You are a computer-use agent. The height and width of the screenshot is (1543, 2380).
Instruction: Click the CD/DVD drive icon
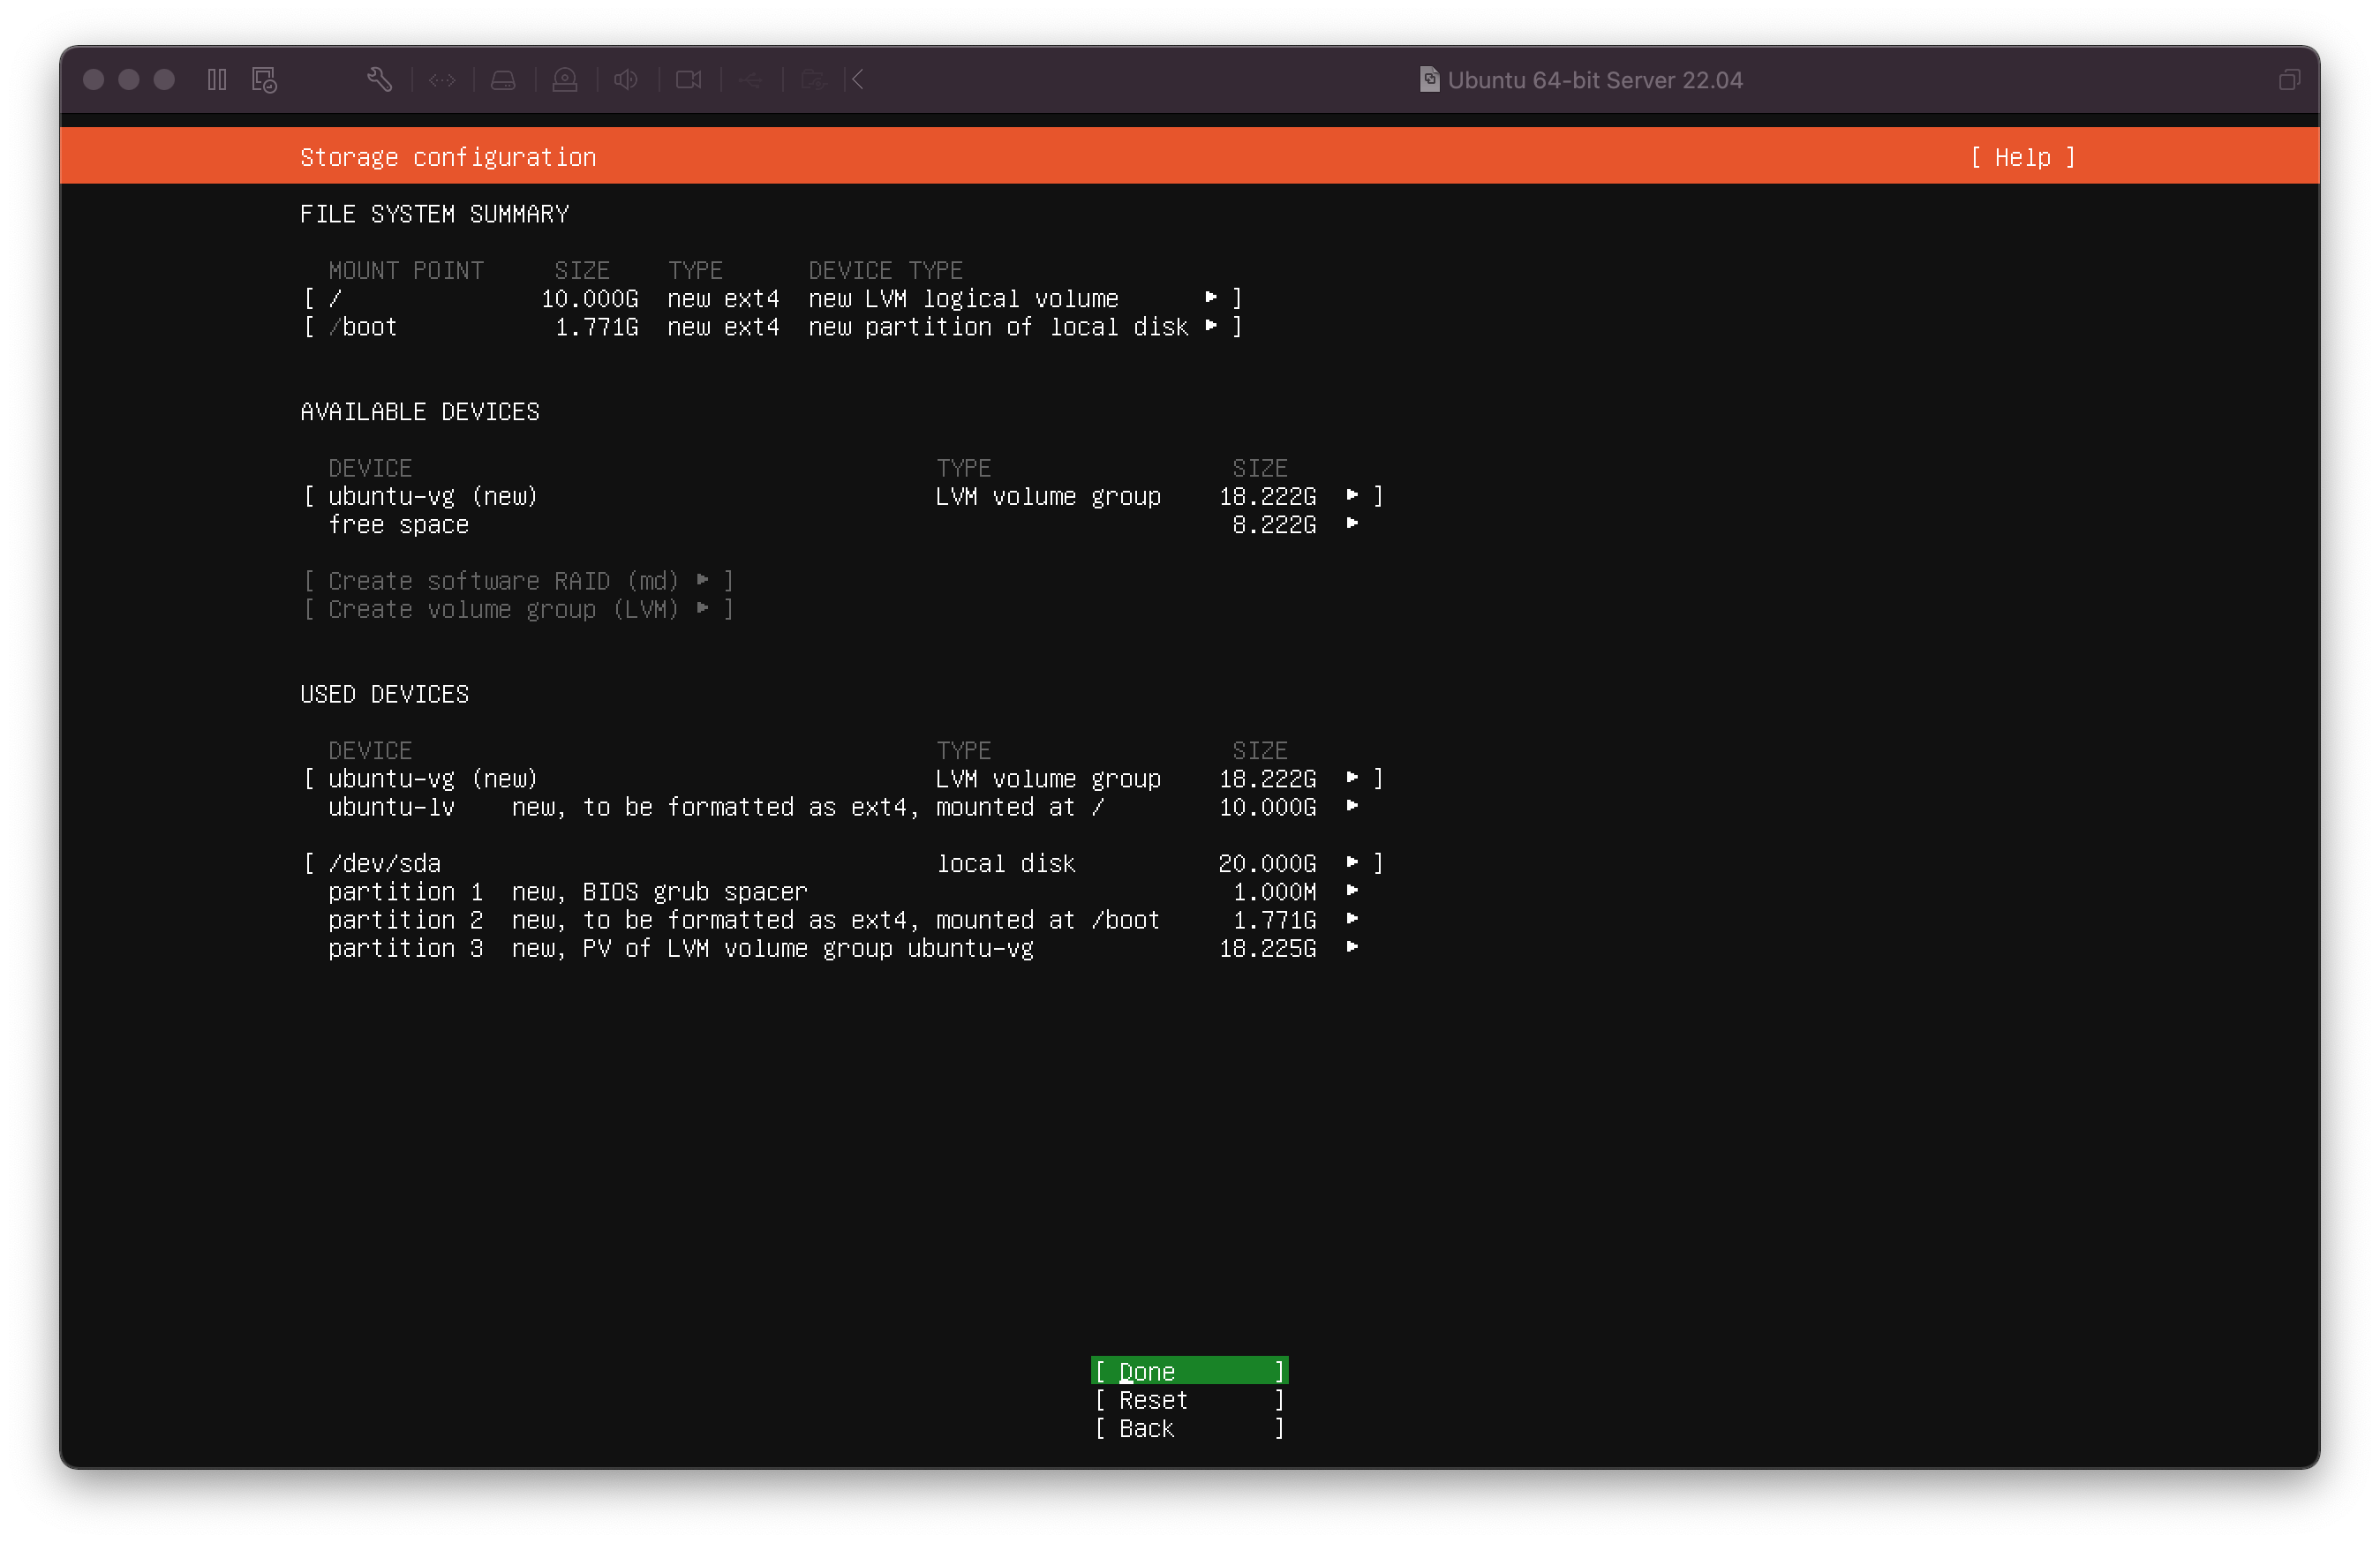point(565,80)
